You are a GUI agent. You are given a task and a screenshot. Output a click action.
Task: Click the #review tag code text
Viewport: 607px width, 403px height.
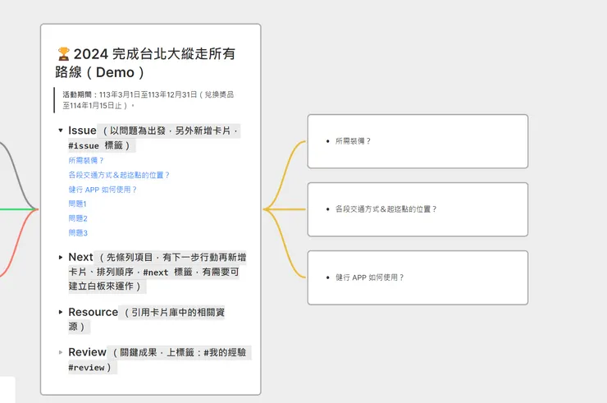(87, 368)
